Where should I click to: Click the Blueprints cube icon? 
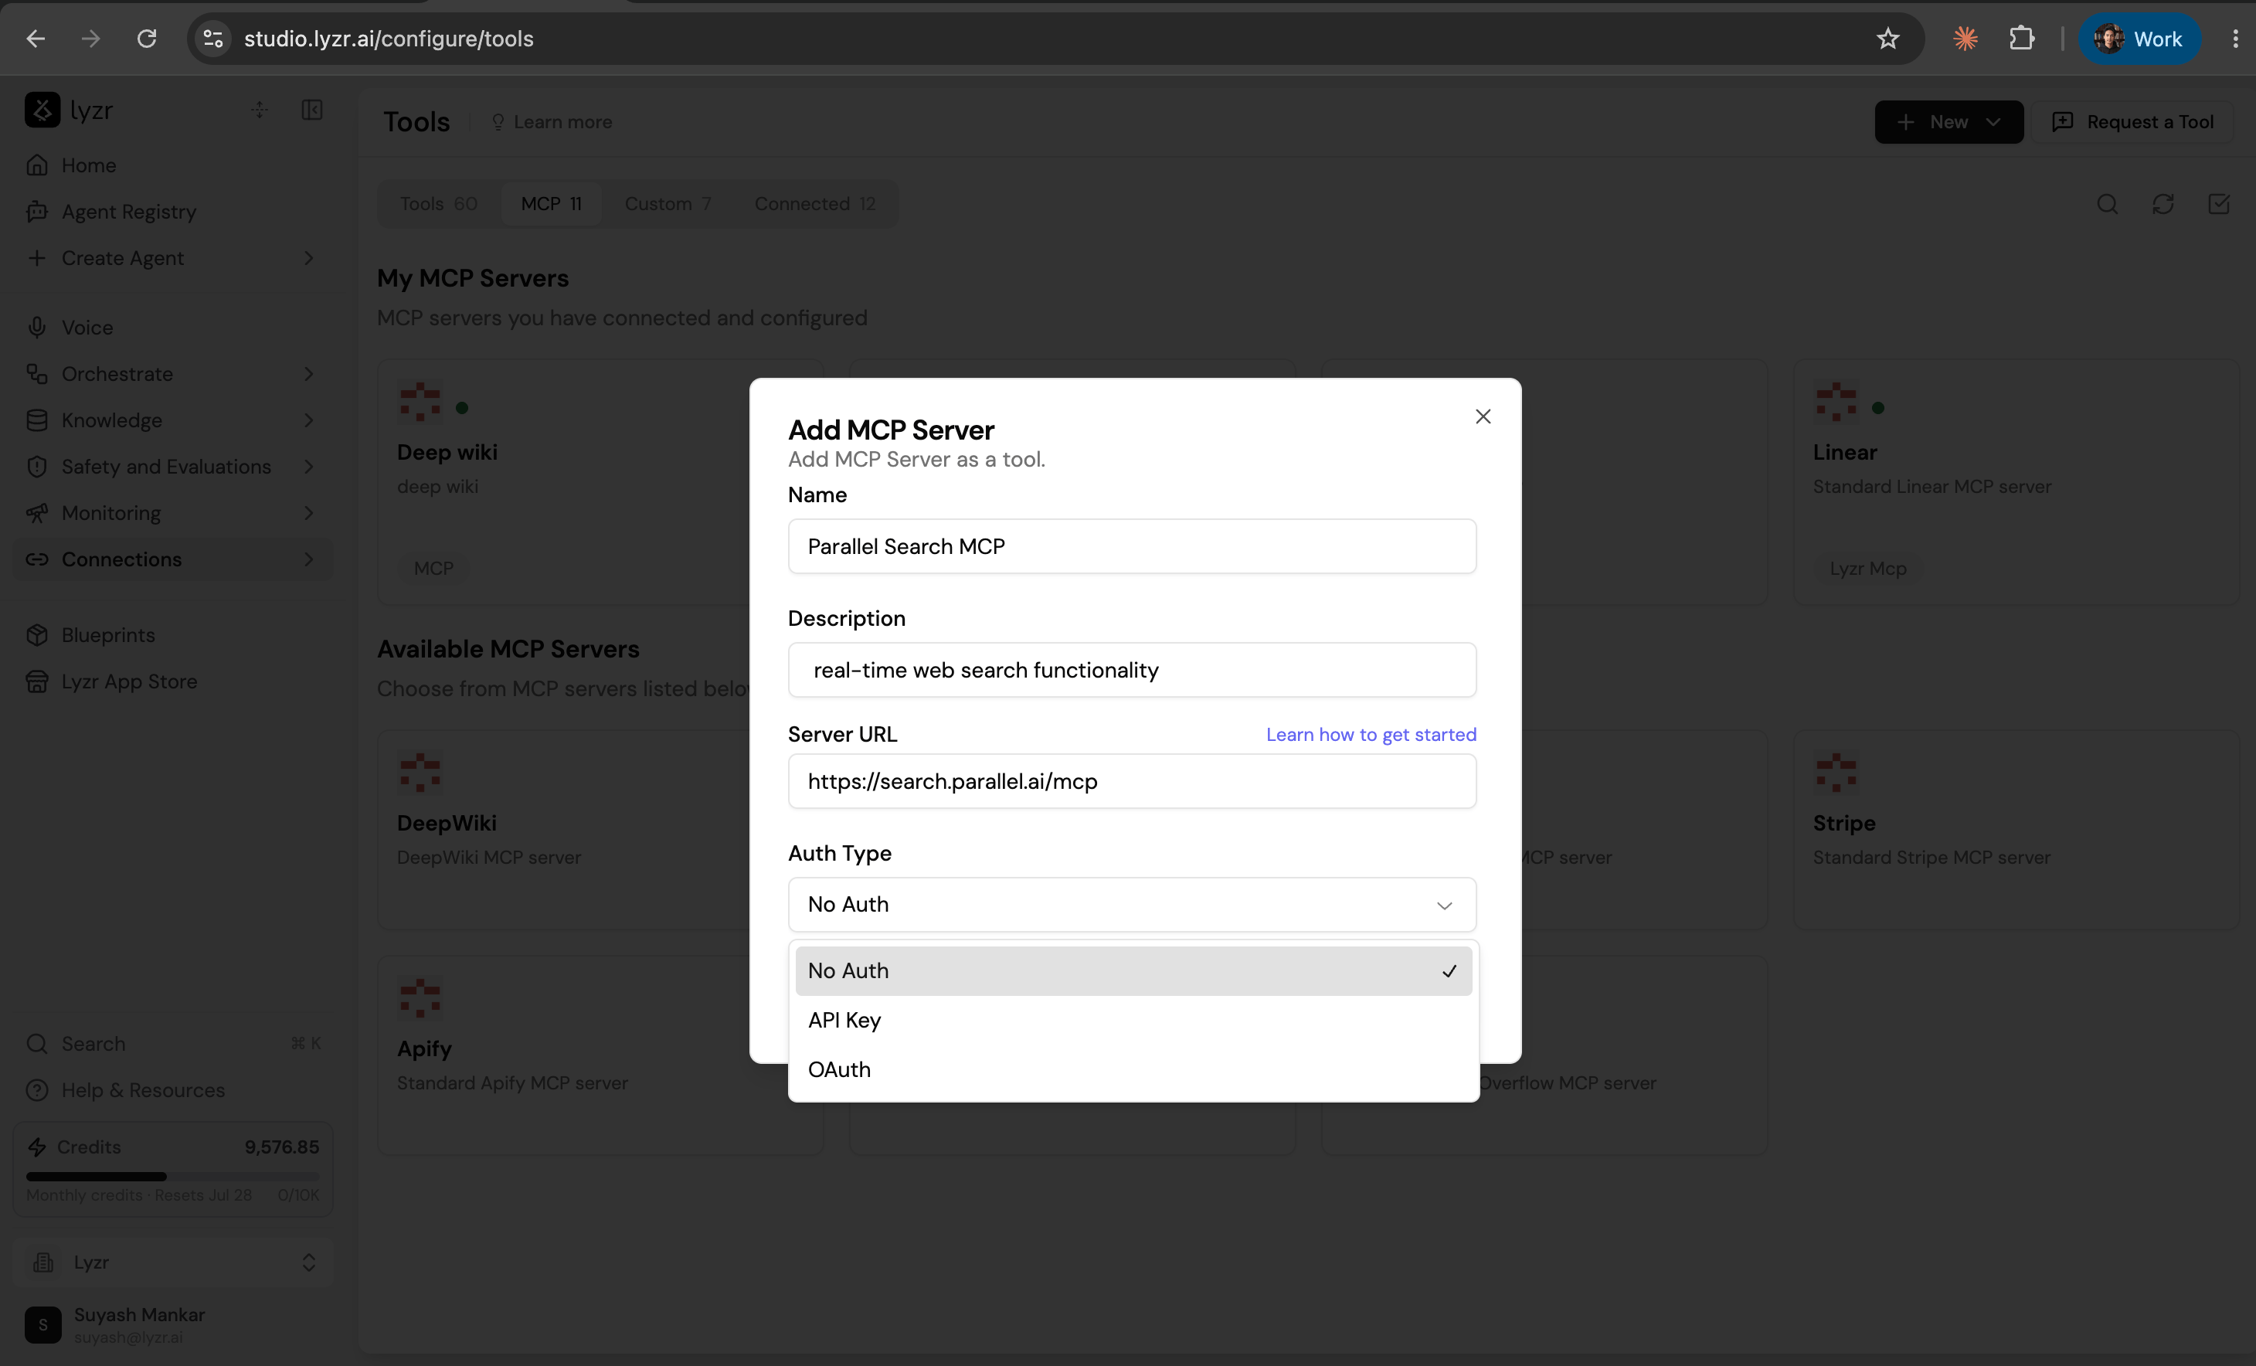click(36, 634)
